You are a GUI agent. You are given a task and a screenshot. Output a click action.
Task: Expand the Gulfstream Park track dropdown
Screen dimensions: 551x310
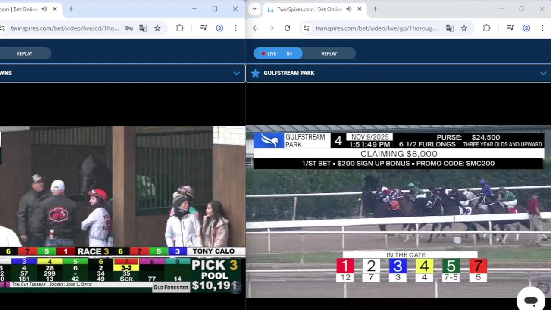pyautogui.click(x=543, y=73)
